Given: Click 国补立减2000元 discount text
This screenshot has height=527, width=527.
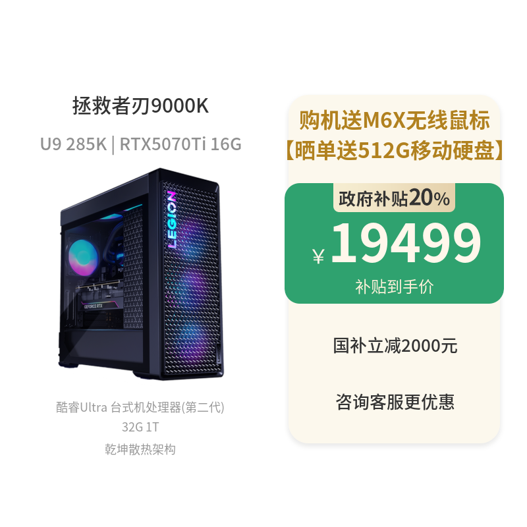Looking at the screenshot, I should pyautogui.click(x=395, y=346).
